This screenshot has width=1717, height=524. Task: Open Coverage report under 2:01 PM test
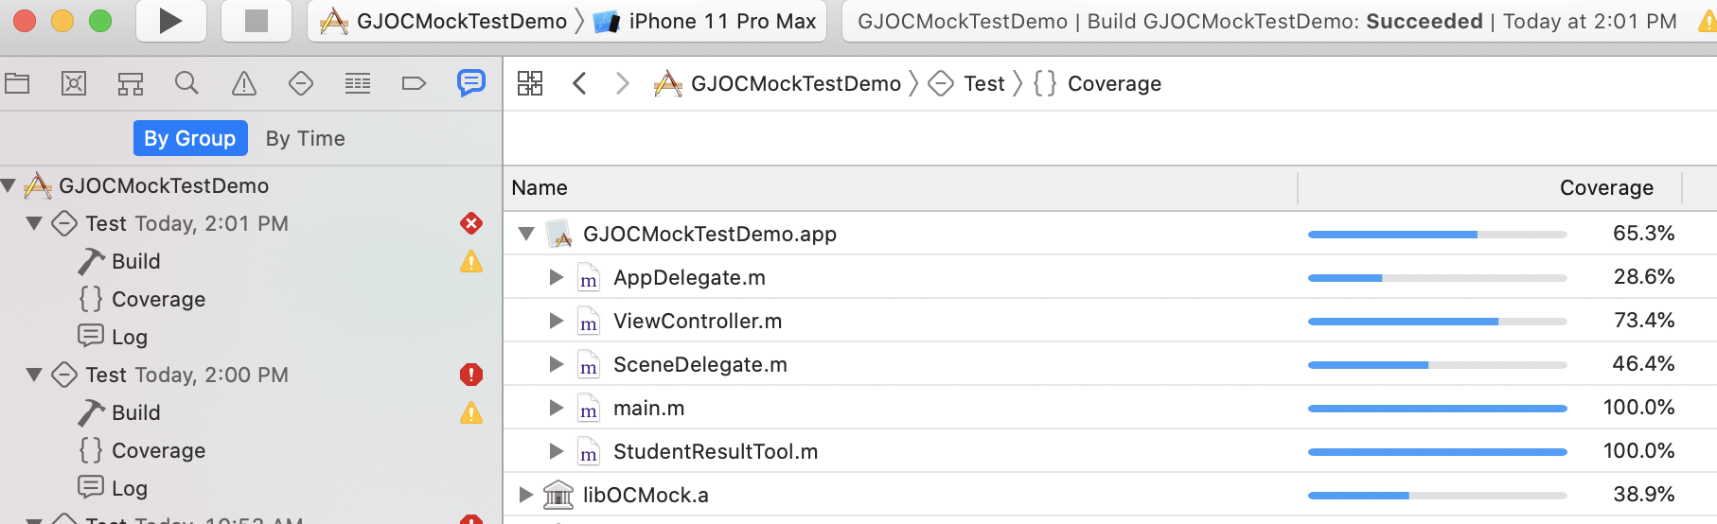pos(158,299)
